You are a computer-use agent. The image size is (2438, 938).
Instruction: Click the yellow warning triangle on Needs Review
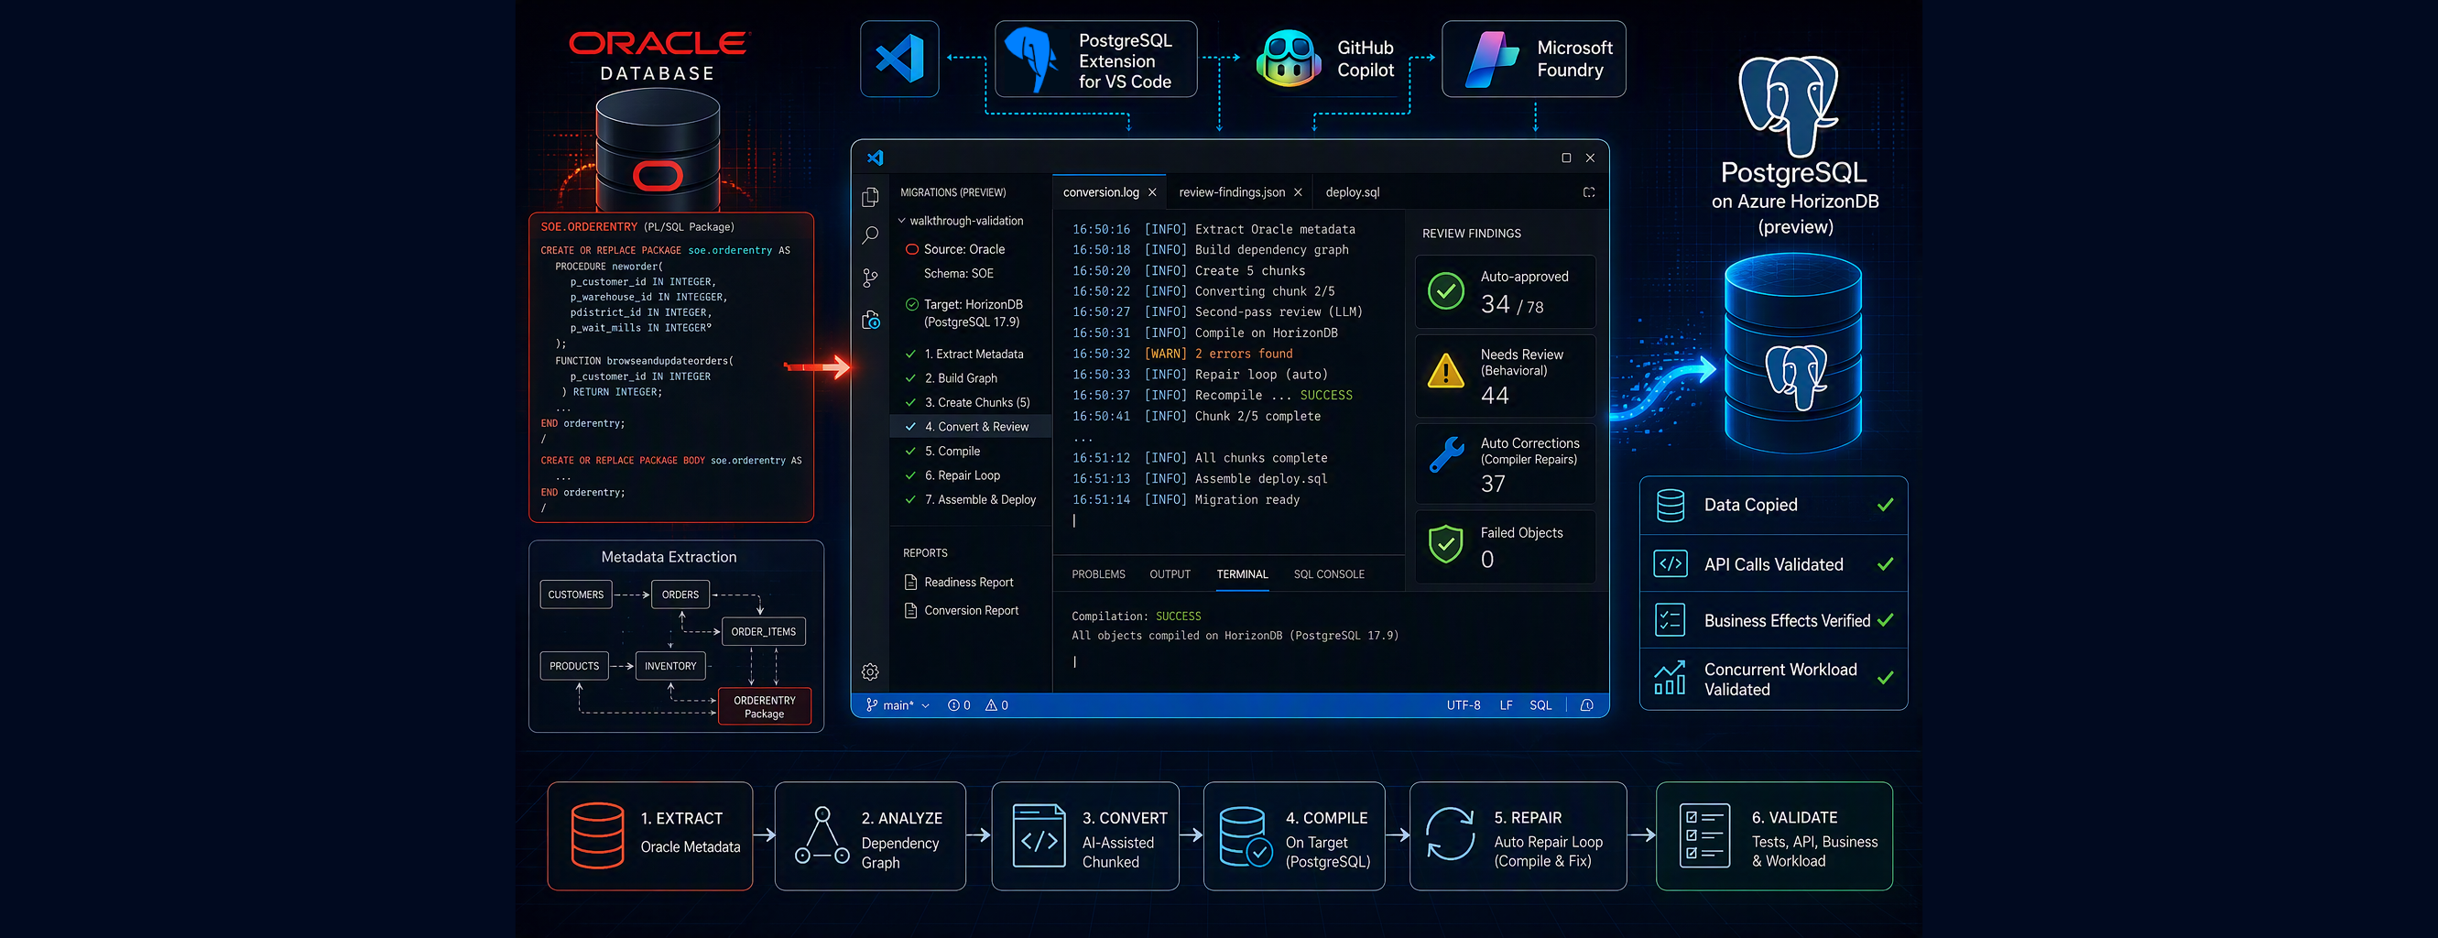click(x=1446, y=371)
